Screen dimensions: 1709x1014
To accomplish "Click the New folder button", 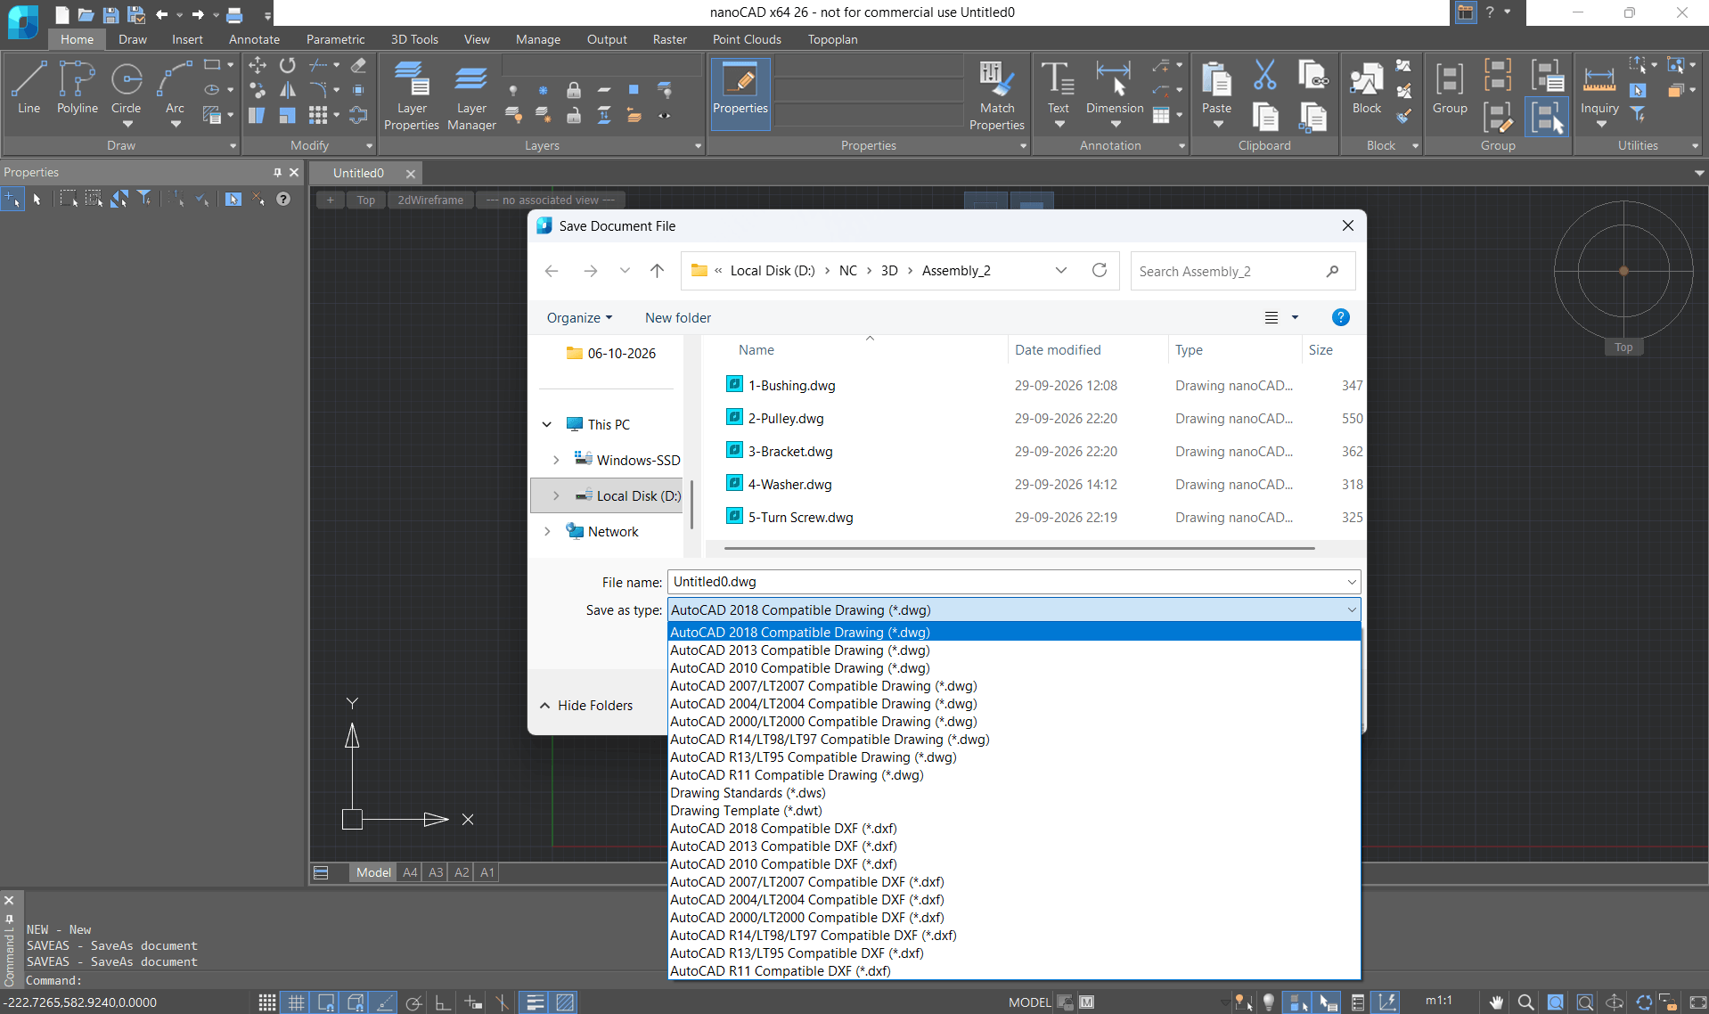I will coord(678,318).
